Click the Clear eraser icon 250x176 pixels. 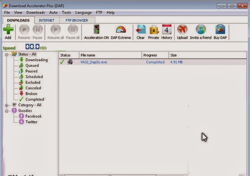point(141,29)
